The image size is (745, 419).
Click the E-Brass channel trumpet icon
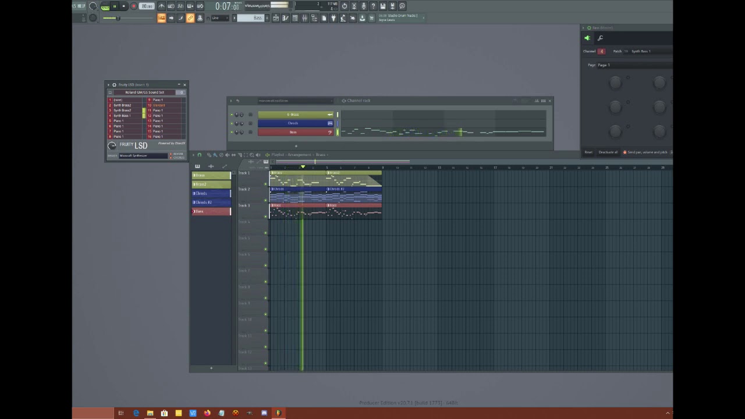(x=330, y=115)
